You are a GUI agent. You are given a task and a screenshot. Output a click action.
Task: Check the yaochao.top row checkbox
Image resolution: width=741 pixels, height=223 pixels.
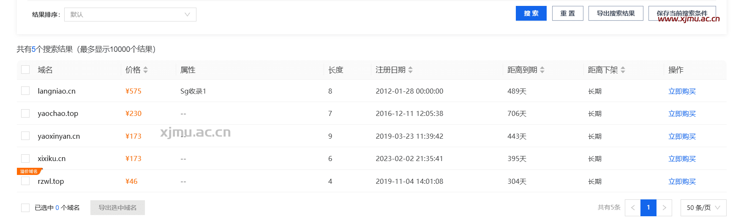[25, 113]
